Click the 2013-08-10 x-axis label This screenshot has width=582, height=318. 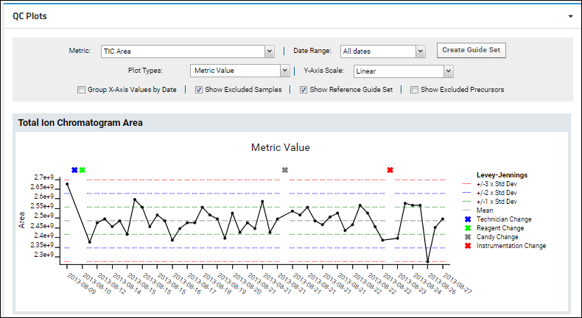(x=97, y=283)
